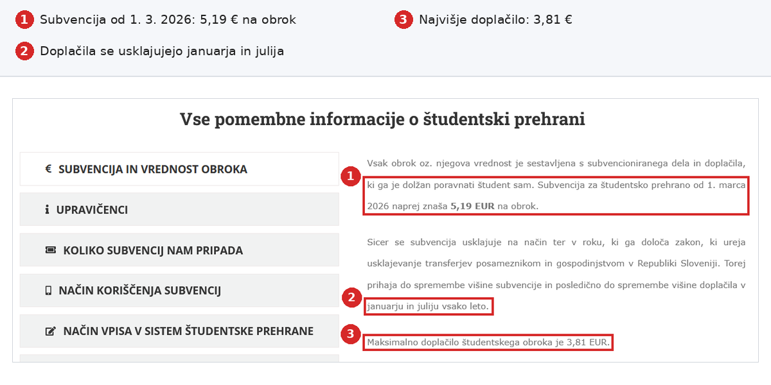Viewport: 771px width, 385px height.
Task: Click the text januarju in juliju vsako leto
Action: (428, 307)
